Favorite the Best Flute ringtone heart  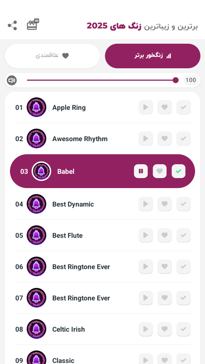tap(165, 235)
